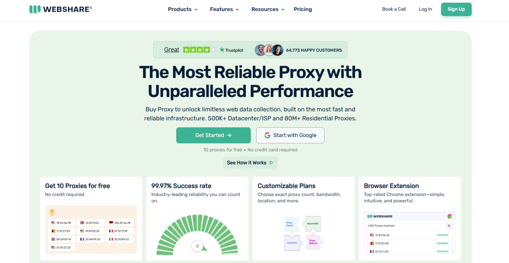Expand the Resources dropdown menu
The width and height of the screenshot is (509, 263).
click(x=268, y=9)
